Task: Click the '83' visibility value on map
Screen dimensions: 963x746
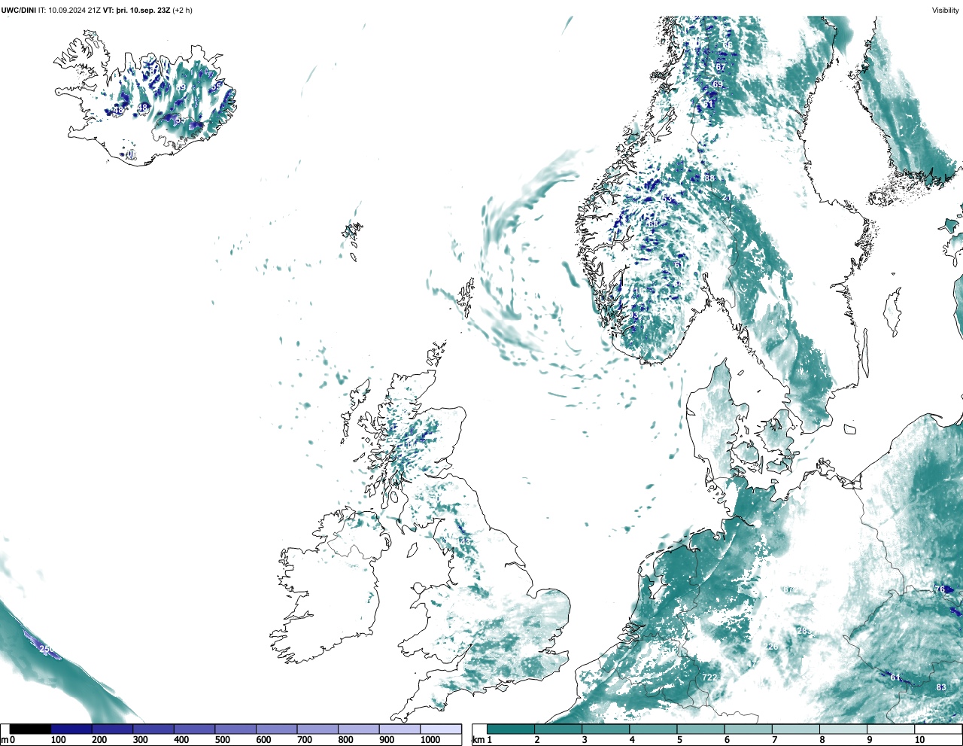Action: click(x=941, y=687)
